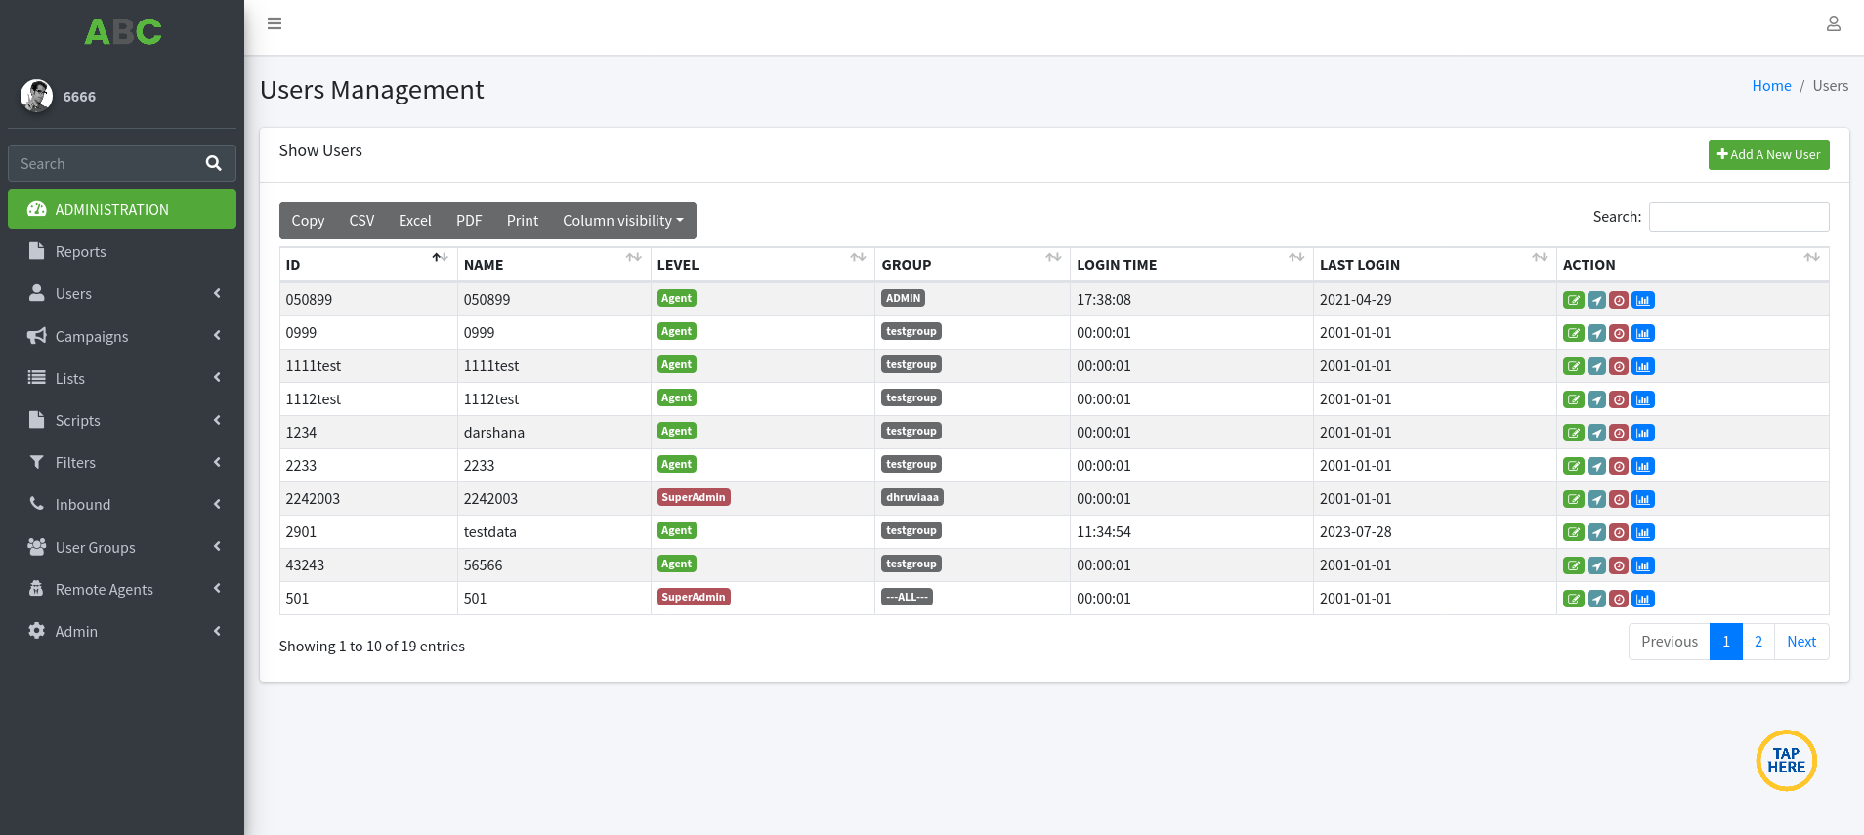This screenshot has height=835, width=1864.
Task: Click the teal arrow icon for user 0999
Action: pyautogui.click(x=1596, y=333)
